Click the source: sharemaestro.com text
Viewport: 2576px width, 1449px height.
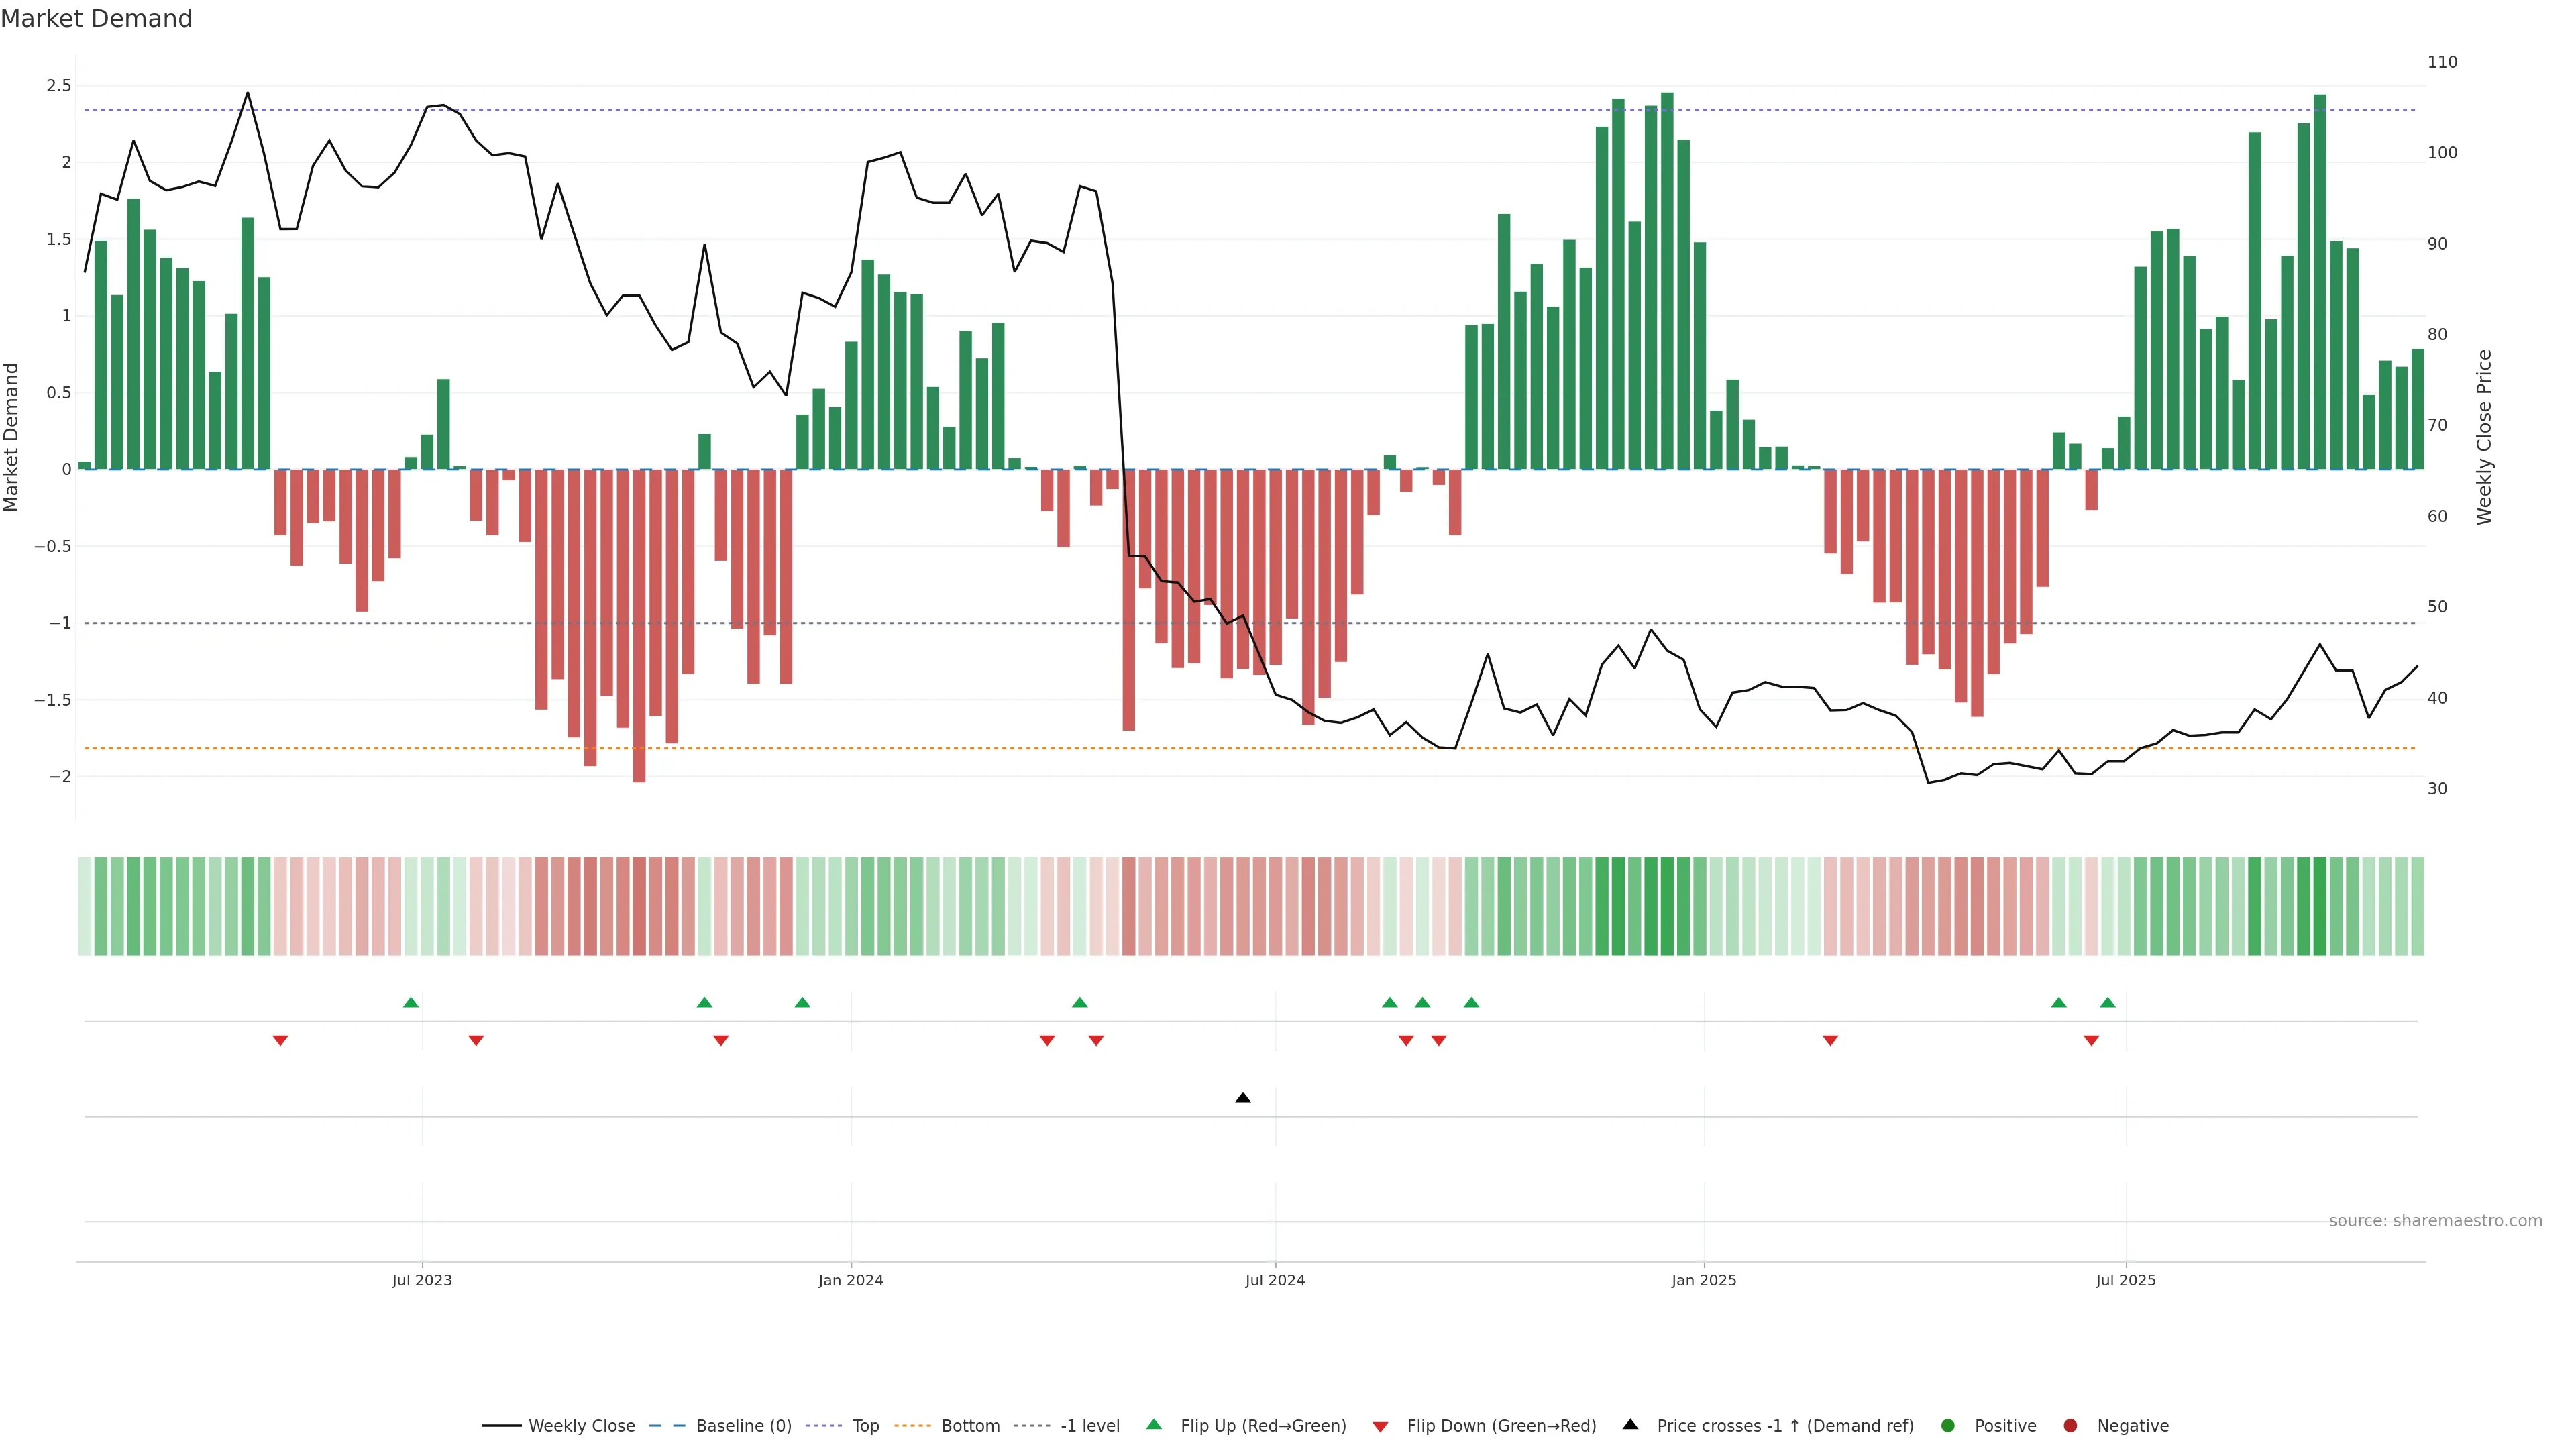coord(2435,1221)
